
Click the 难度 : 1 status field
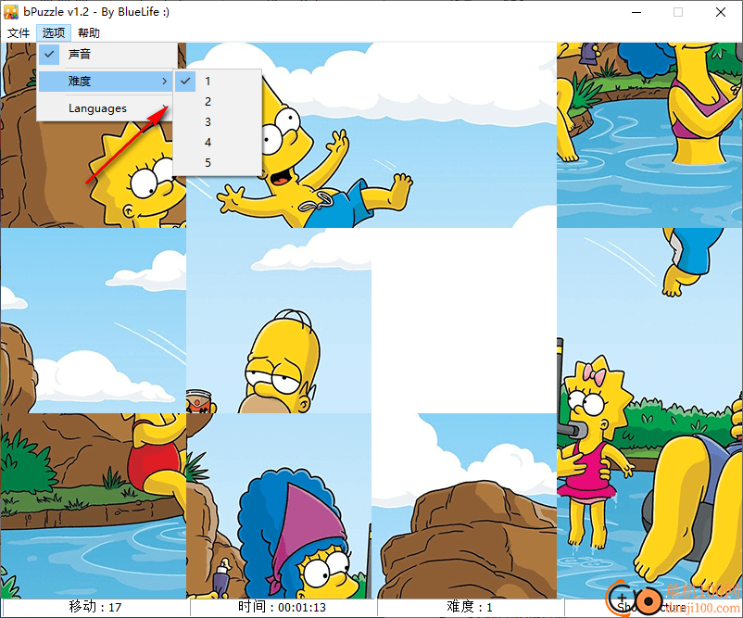tap(470, 607)
